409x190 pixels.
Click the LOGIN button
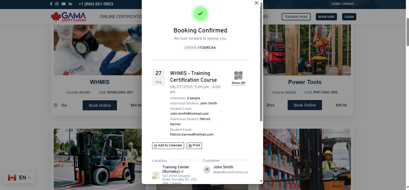[349, 17]
